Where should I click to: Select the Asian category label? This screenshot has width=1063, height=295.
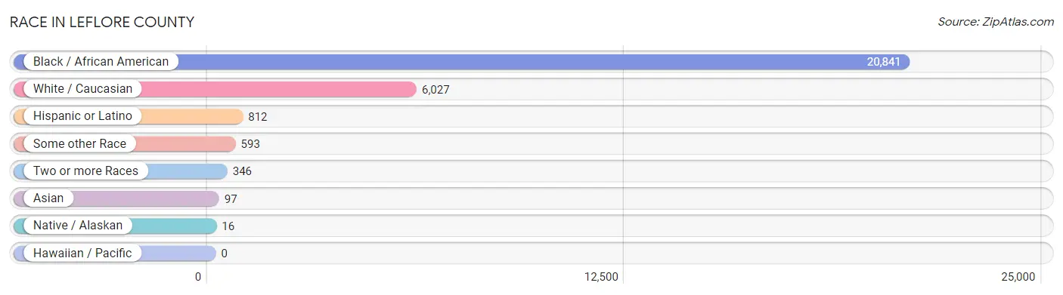pos(49,198)
